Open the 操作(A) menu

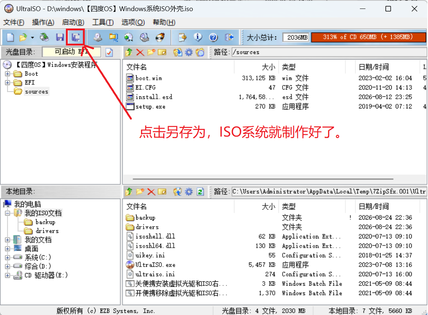pos(43,22)
